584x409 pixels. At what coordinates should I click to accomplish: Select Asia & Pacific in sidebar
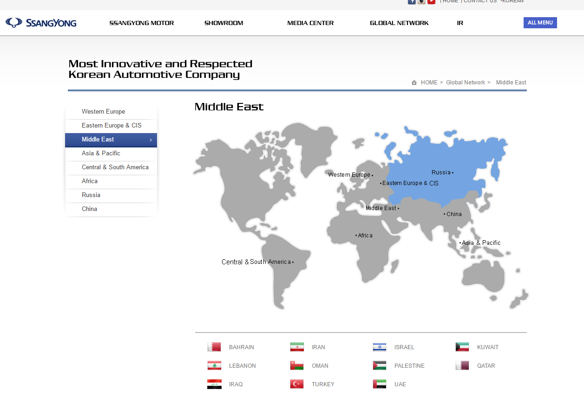click(x=111, y=153)
